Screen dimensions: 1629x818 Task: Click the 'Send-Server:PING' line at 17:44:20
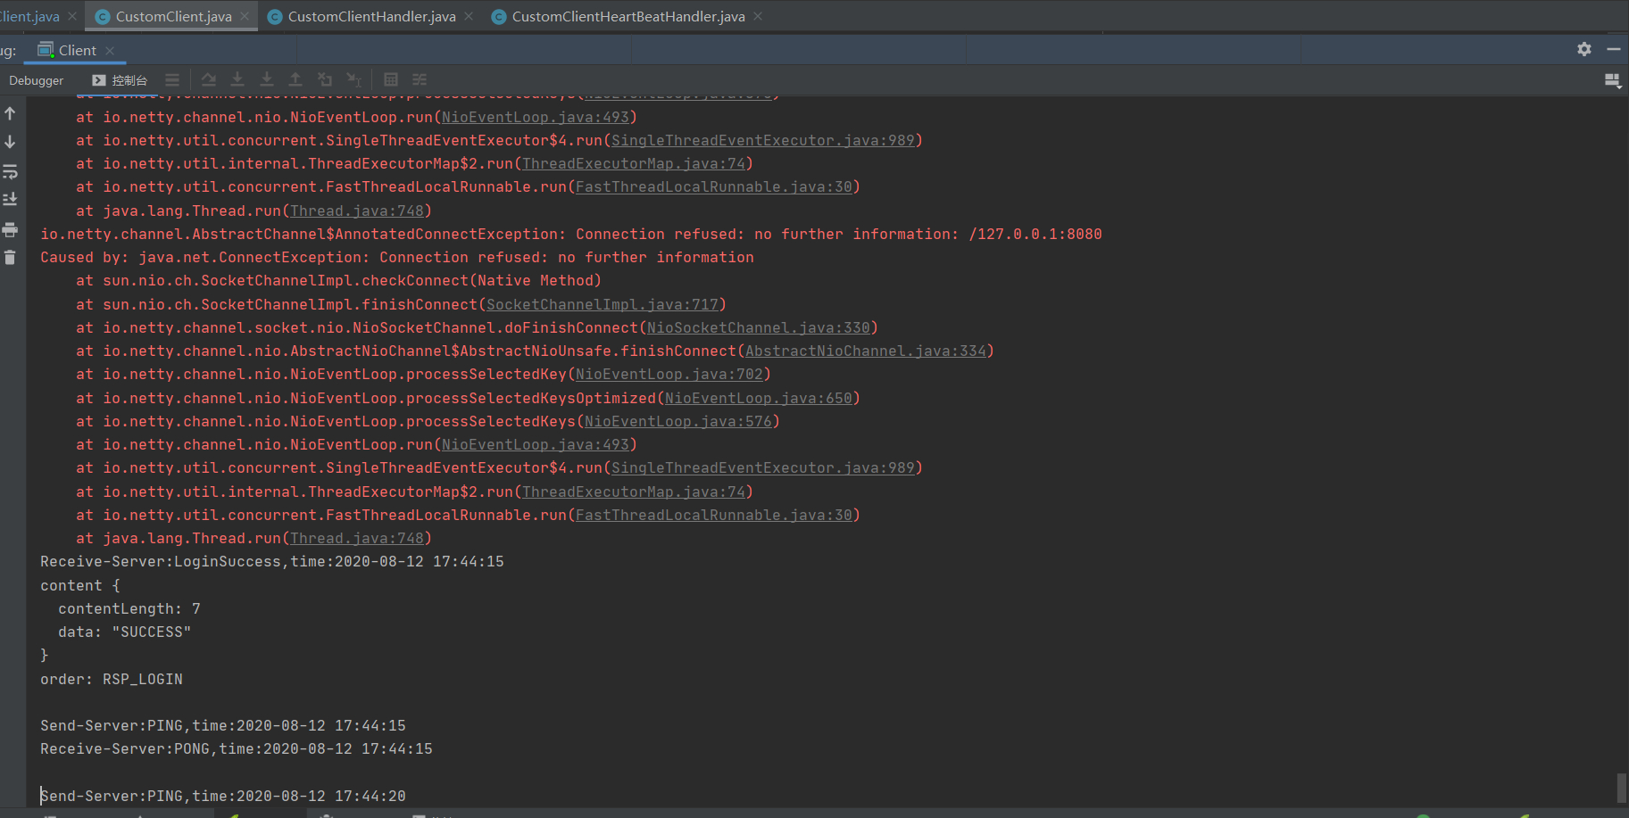[x=223, y=797]
